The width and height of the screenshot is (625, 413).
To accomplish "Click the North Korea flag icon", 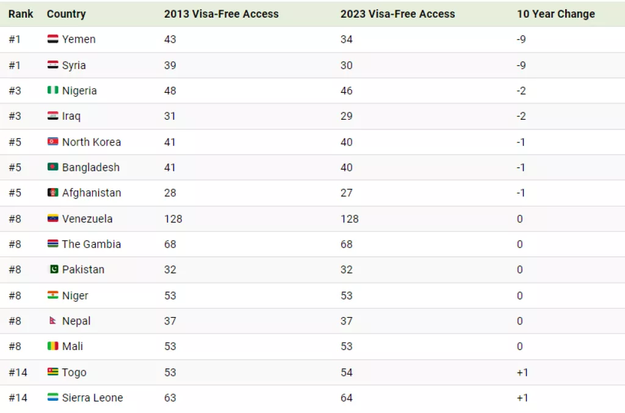I will 52,142.
